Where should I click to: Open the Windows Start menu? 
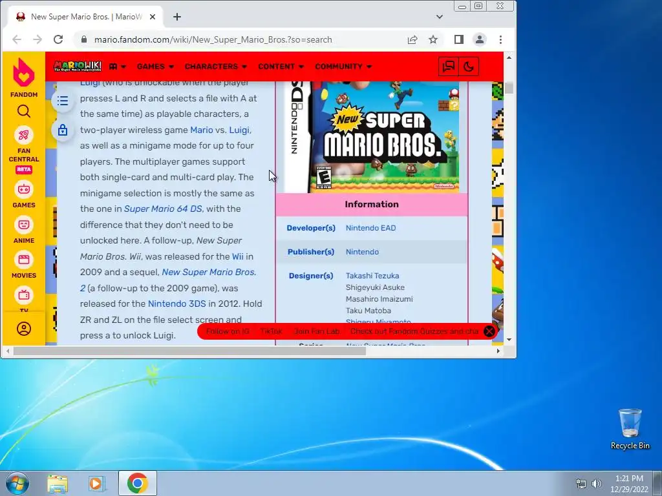[17, 483]
